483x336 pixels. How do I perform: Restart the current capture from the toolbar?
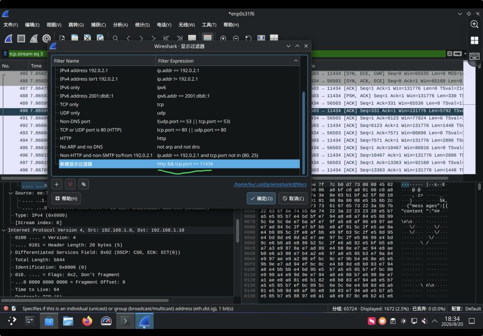coord(33,38)
